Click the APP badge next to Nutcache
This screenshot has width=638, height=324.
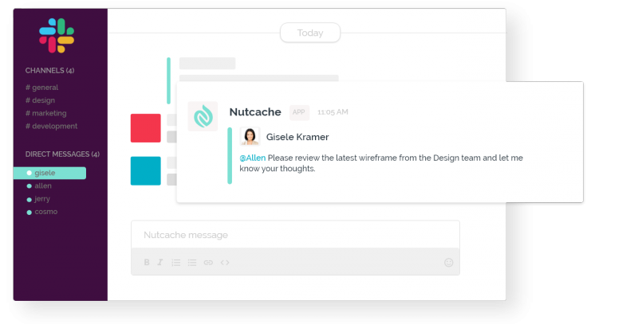(299, 112)
